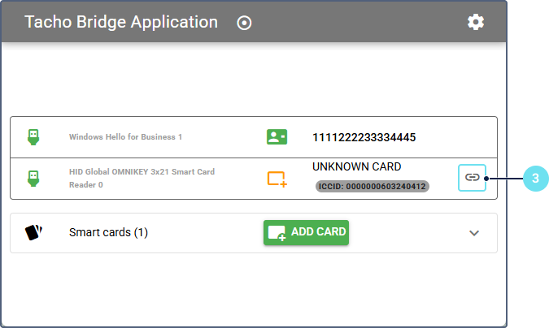Select the Windows Hello for Business 1 reader
549x328 pixels.
click(125, 137)
